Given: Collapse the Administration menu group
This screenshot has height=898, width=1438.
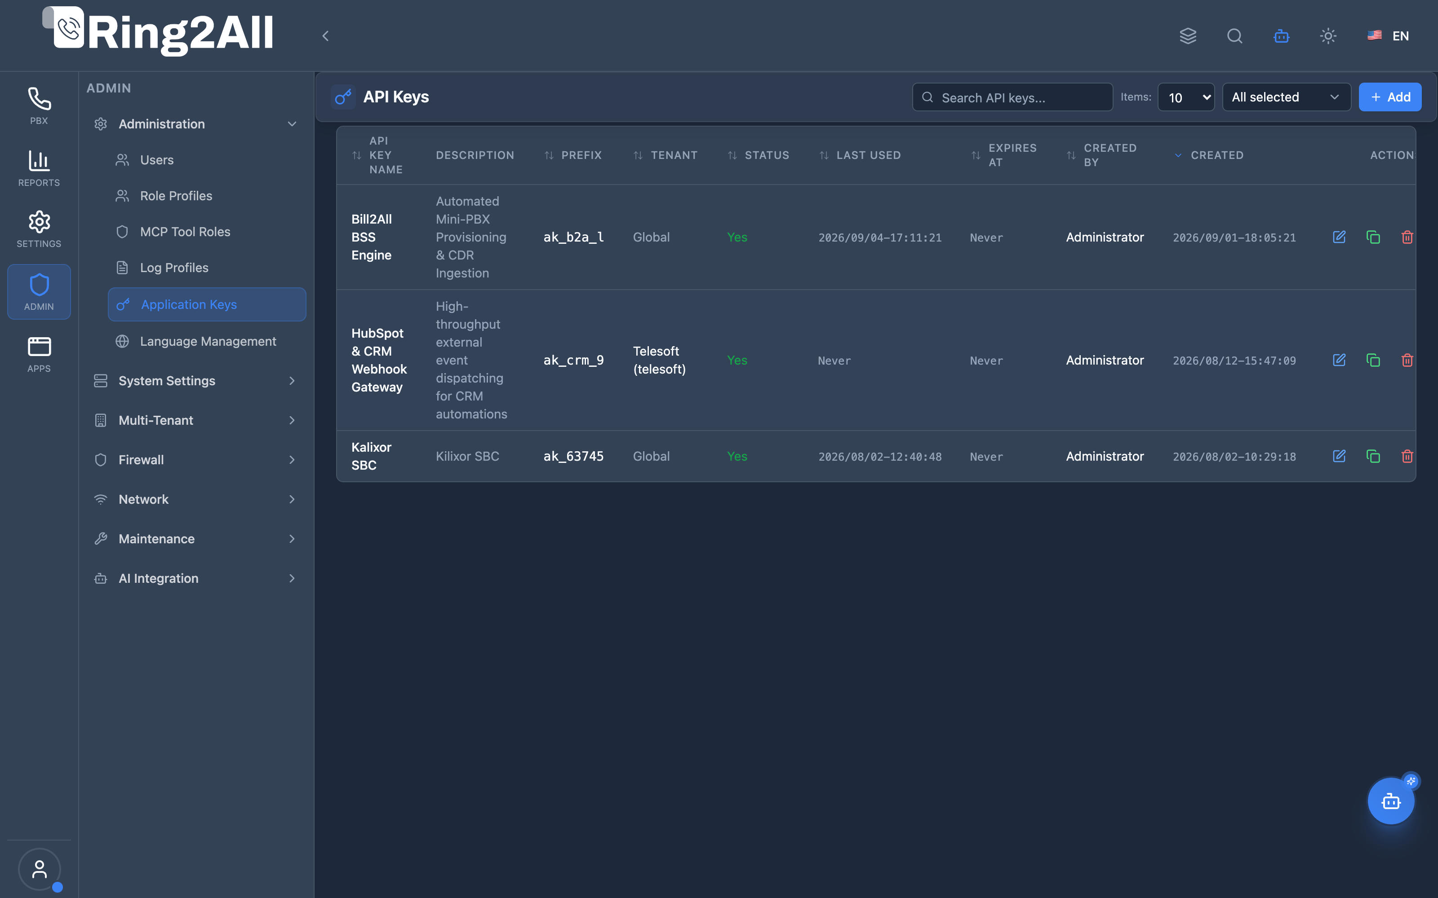Looking at the screenshot, I should click(195, 123).
